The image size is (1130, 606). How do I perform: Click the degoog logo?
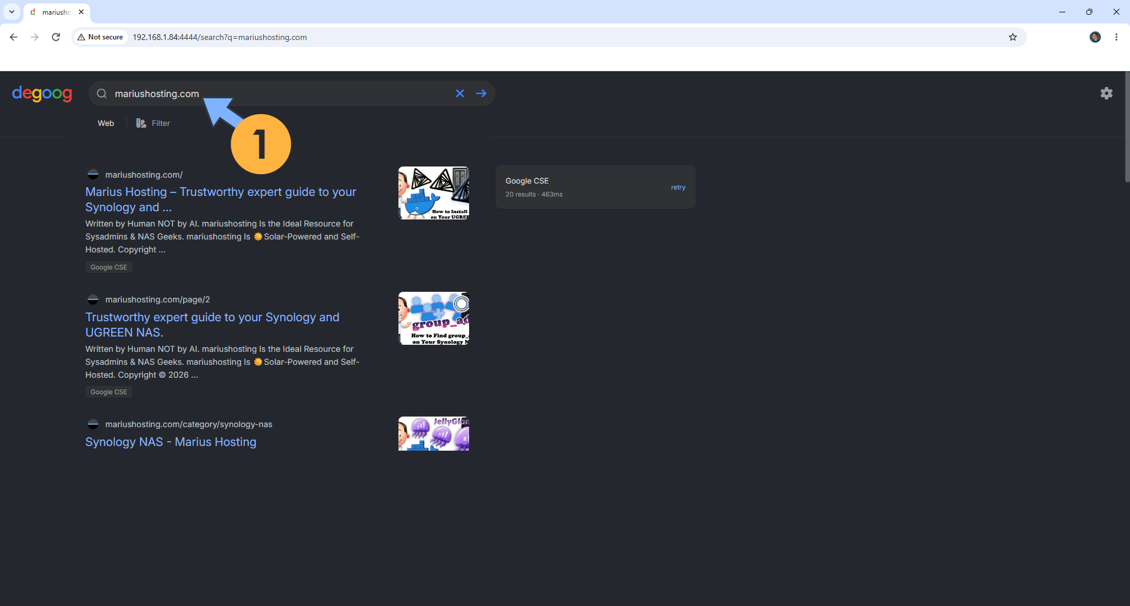click(x=42, y=94)
